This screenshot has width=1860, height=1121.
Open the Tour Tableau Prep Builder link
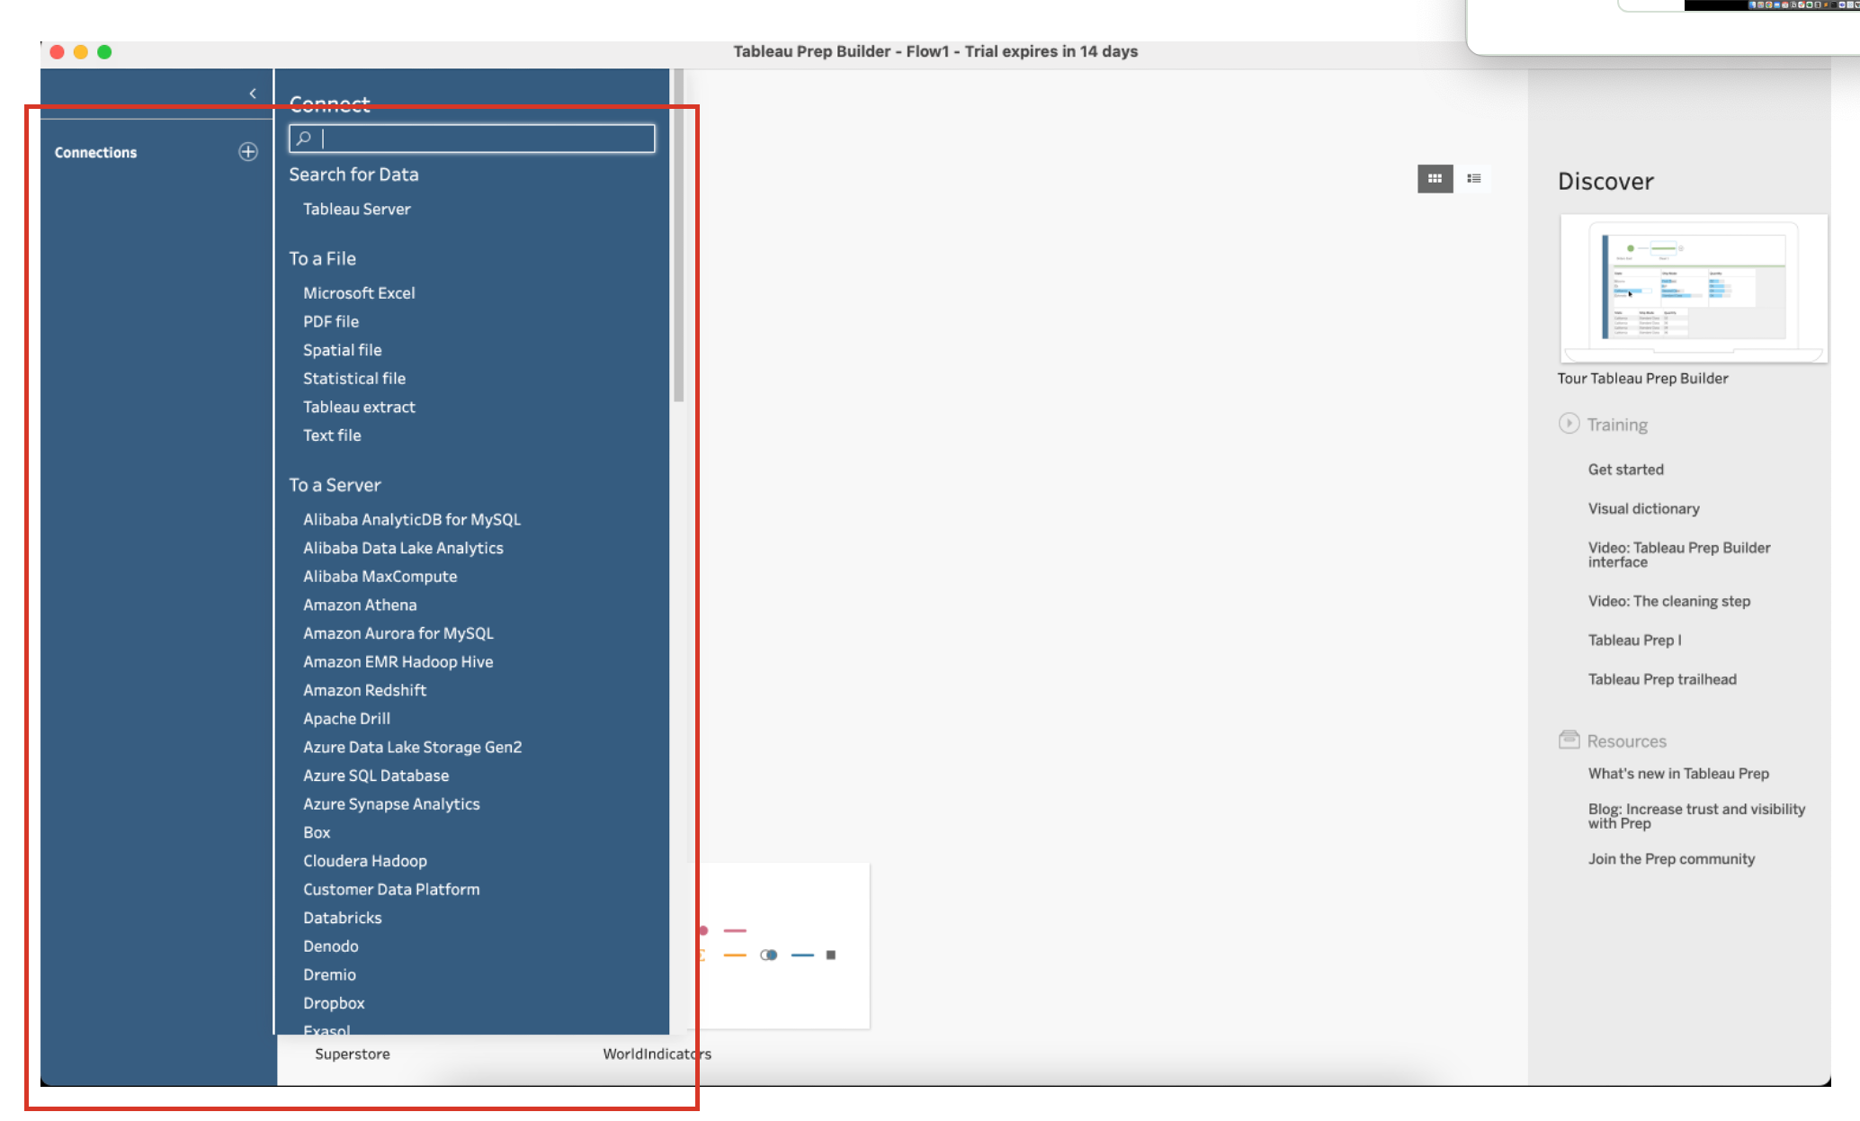[x=1642, y=379]
